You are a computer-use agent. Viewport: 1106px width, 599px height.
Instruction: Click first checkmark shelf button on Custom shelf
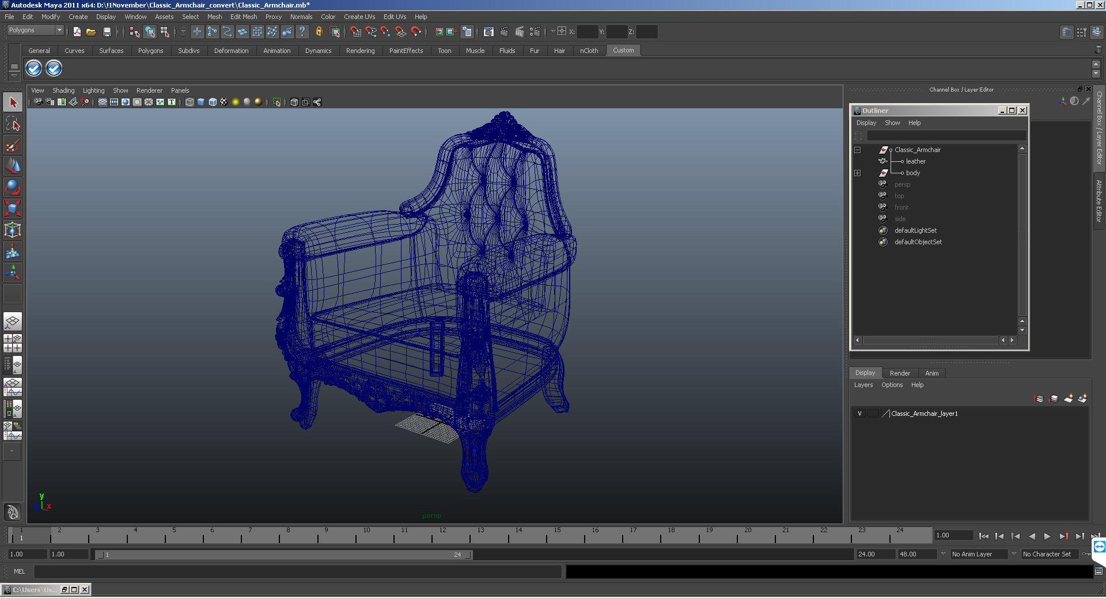coord(34,69)
